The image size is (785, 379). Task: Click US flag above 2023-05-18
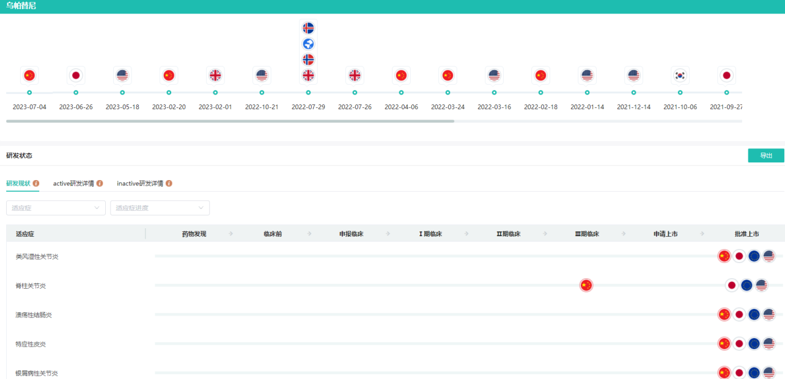click(x=122, y=75)
